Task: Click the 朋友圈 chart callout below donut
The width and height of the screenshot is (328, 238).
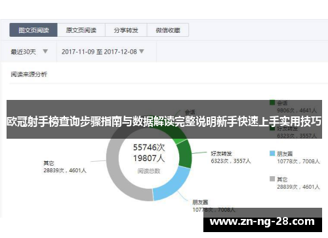Action: [200, 202]
